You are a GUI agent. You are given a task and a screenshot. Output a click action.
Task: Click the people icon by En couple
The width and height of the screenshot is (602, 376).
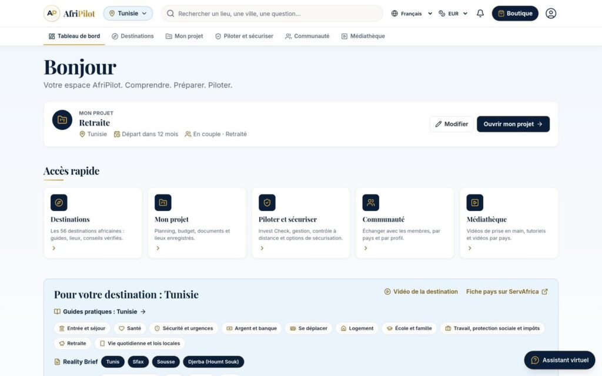[188, 135]
